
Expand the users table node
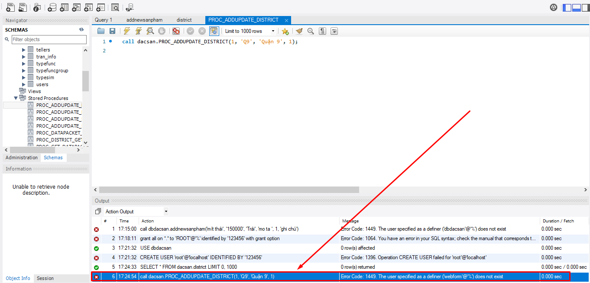(24, 84)
